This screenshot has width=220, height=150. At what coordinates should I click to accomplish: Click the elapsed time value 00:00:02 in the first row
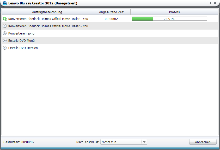(x=111, y=19)
